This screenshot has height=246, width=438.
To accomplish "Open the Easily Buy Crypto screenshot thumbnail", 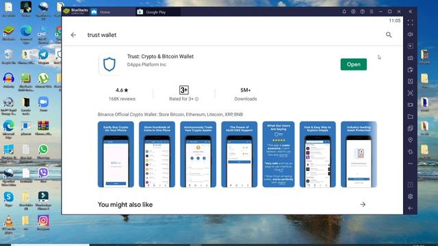I will tap(116, 154).
